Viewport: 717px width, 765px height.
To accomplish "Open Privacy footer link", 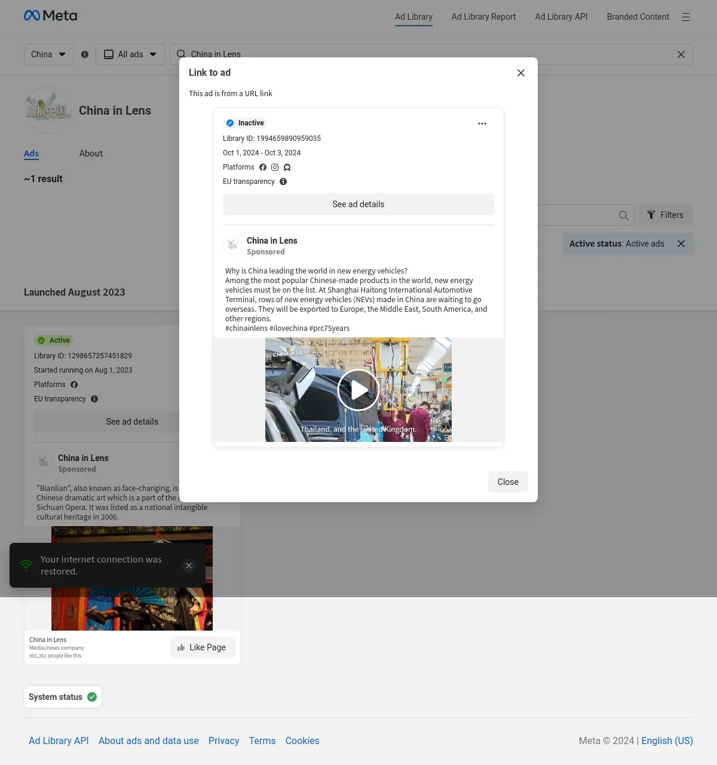I will [224, 741].
